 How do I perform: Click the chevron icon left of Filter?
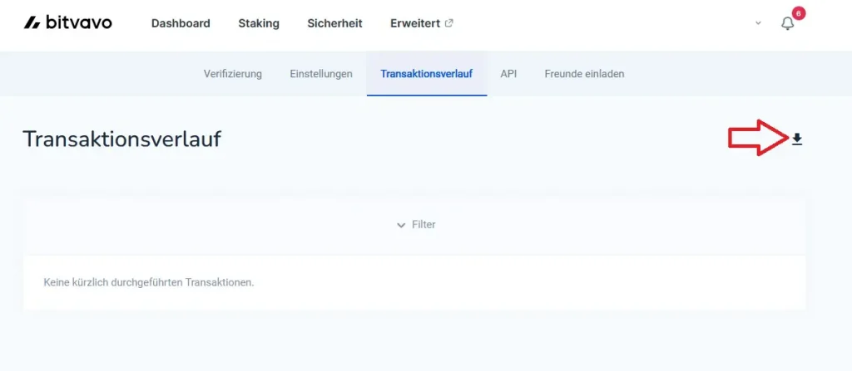(400, 225)
